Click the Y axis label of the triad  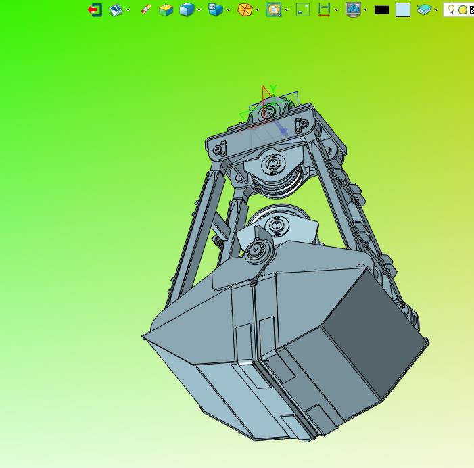coord(273,89)
